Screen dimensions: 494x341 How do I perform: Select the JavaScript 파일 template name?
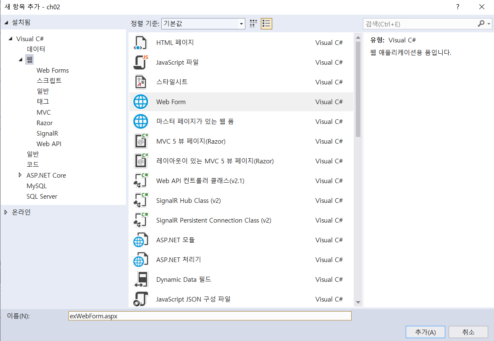coord(177,62)
